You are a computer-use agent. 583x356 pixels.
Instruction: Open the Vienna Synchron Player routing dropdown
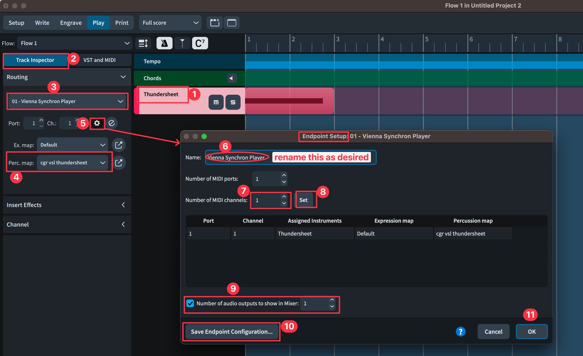[67, 101]
